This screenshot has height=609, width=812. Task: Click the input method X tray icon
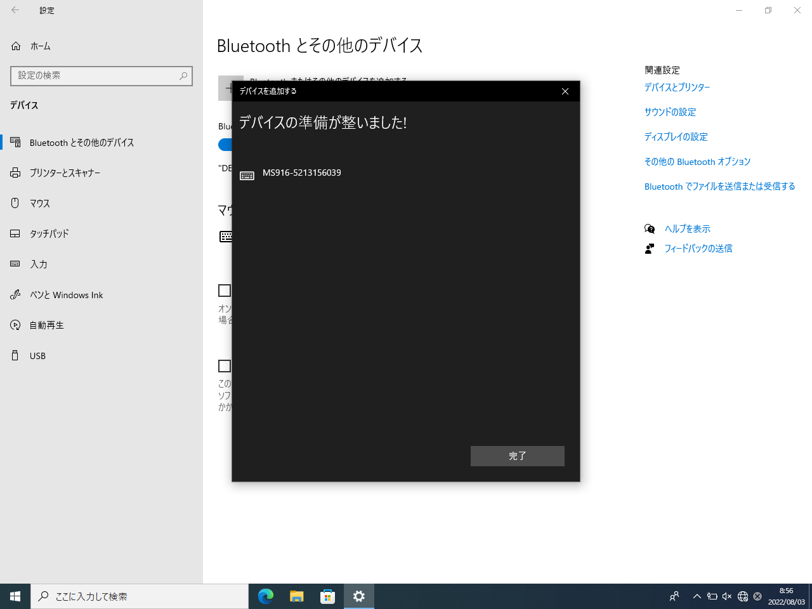757,596
